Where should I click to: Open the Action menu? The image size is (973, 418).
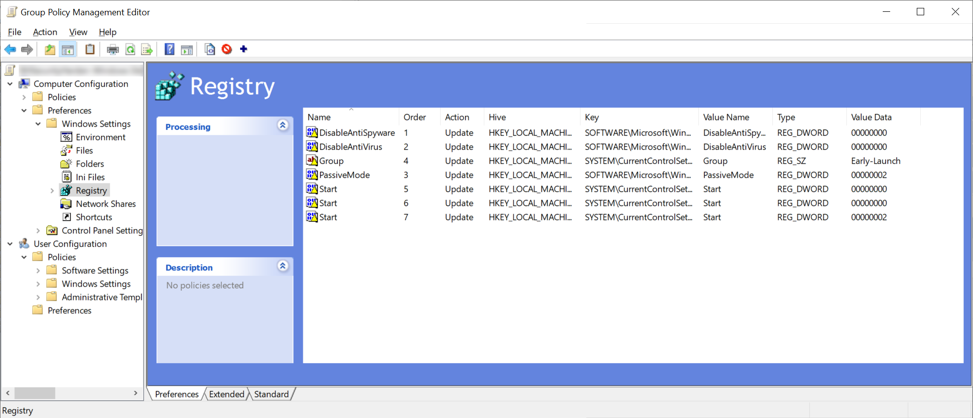45,32
